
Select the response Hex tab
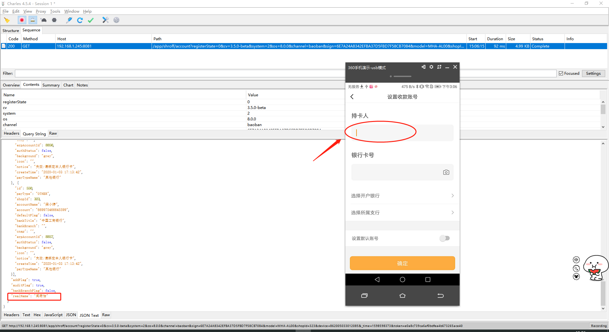(x=37, y=315)
